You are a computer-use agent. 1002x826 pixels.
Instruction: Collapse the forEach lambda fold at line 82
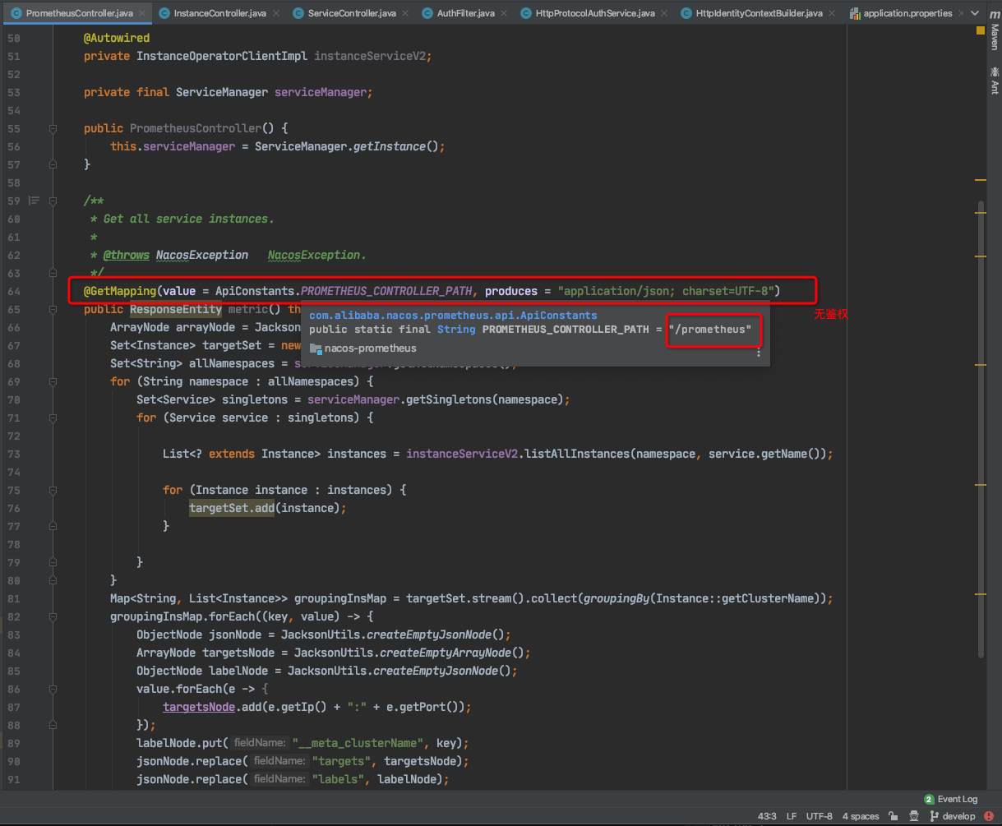53,616
